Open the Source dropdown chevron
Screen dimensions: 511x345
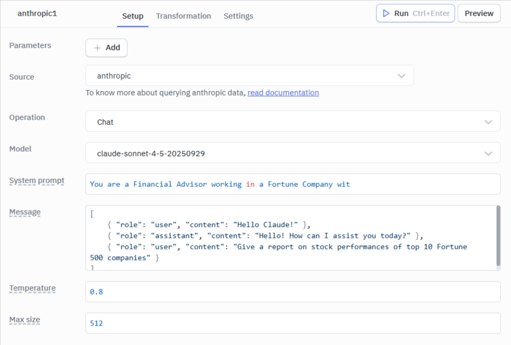click(402, 76)
